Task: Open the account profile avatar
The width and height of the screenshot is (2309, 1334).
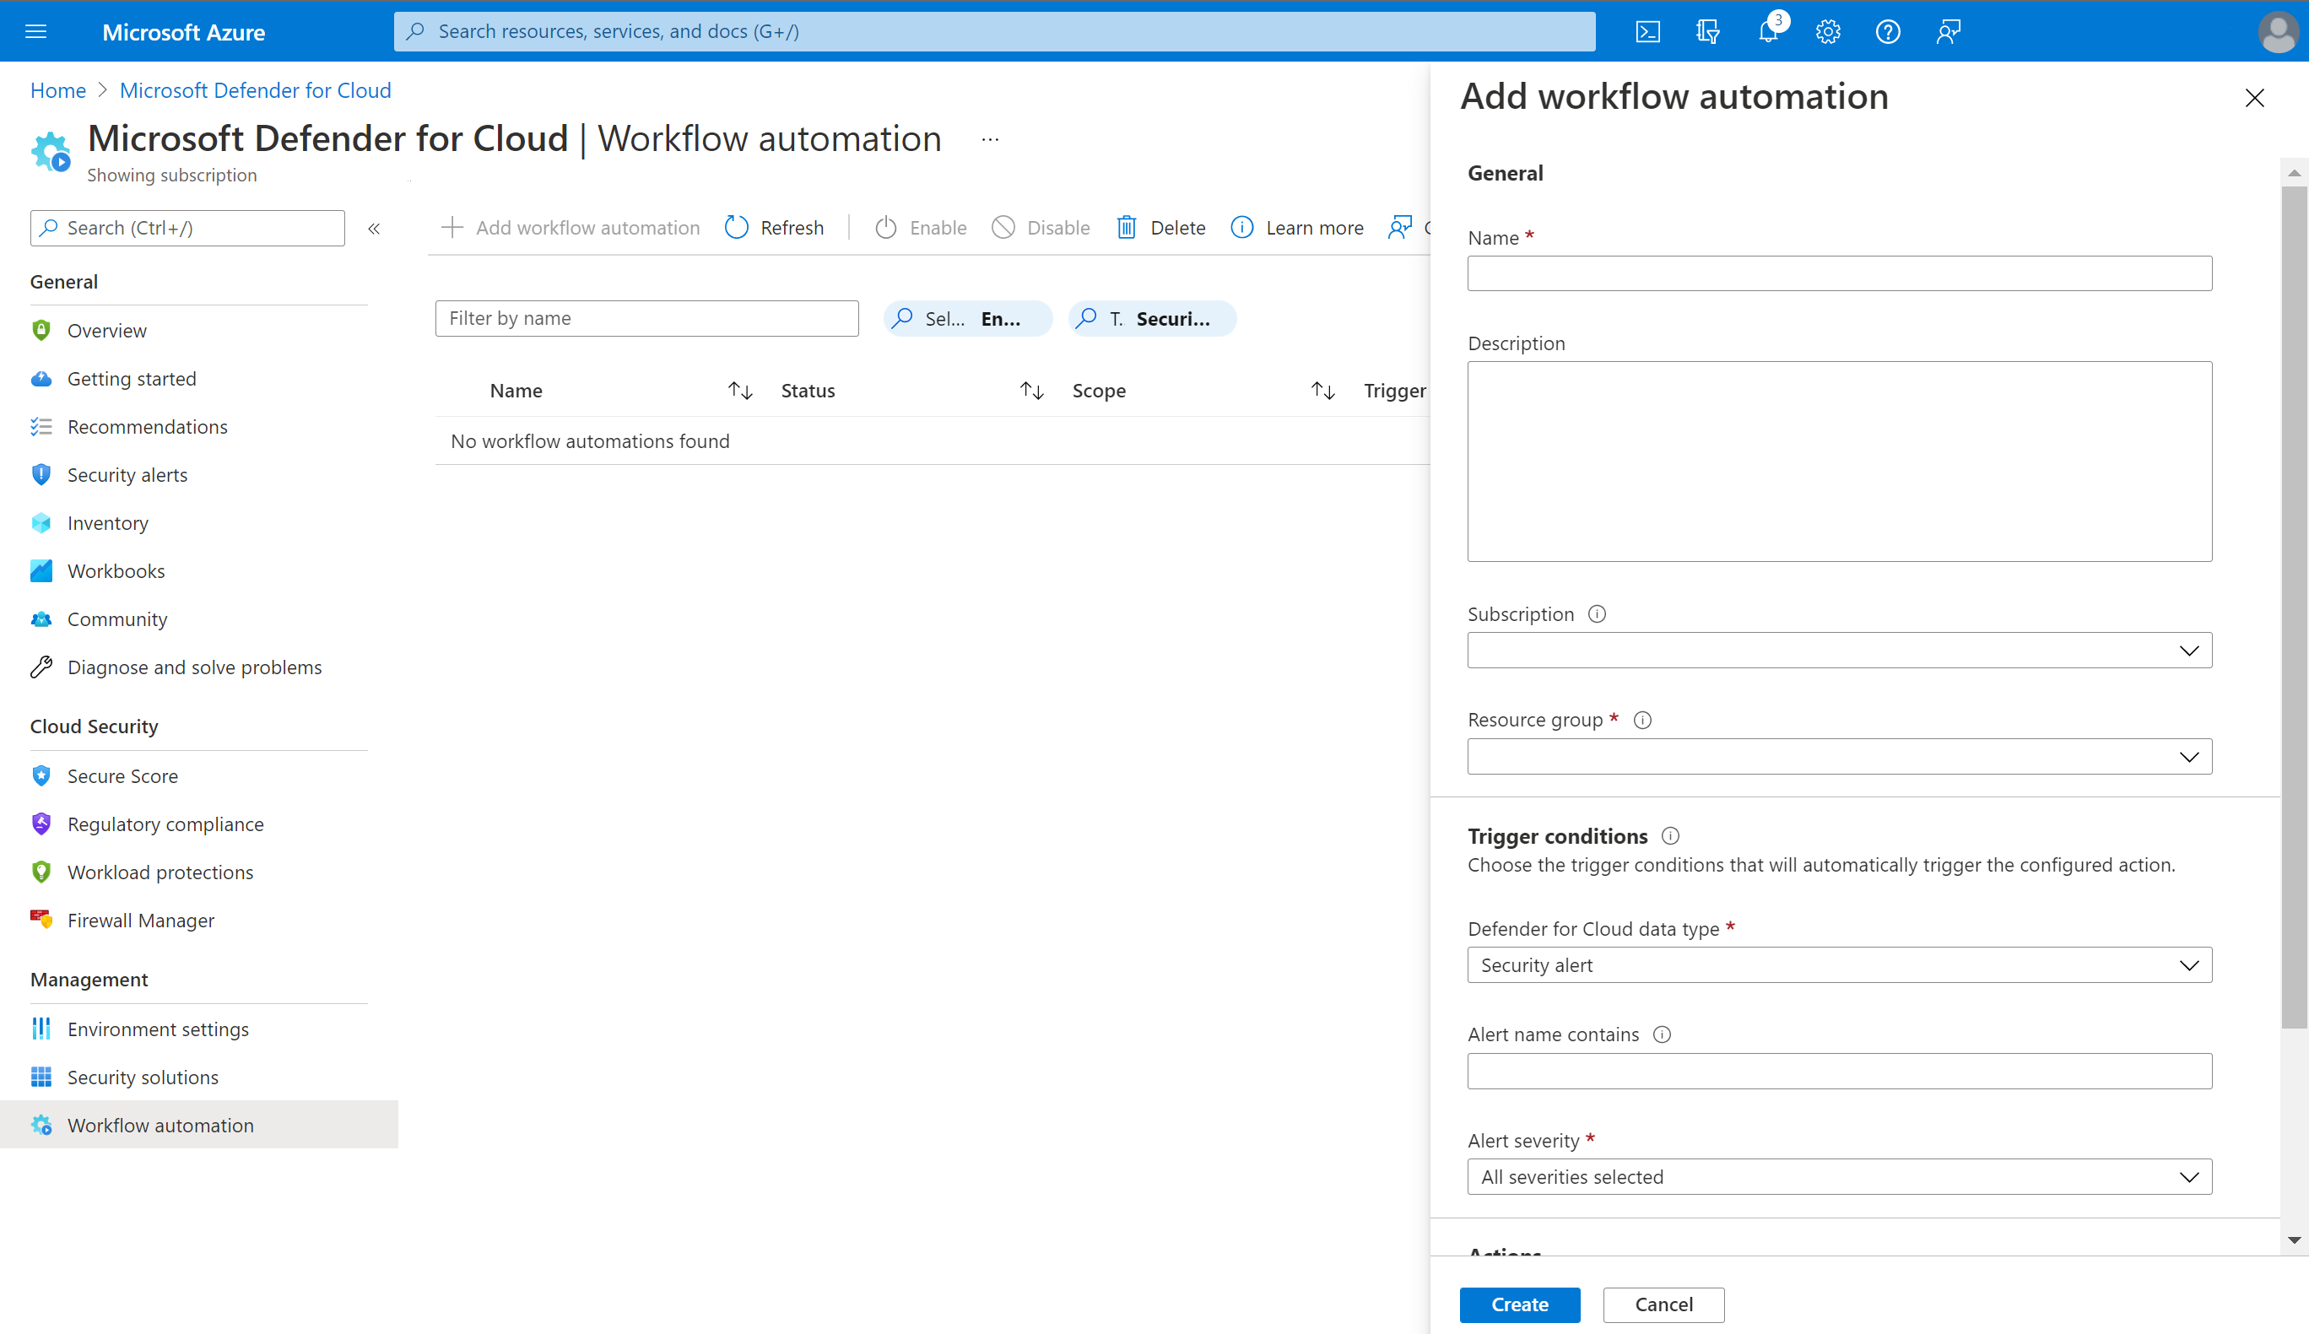Action: click(2277, 31)
